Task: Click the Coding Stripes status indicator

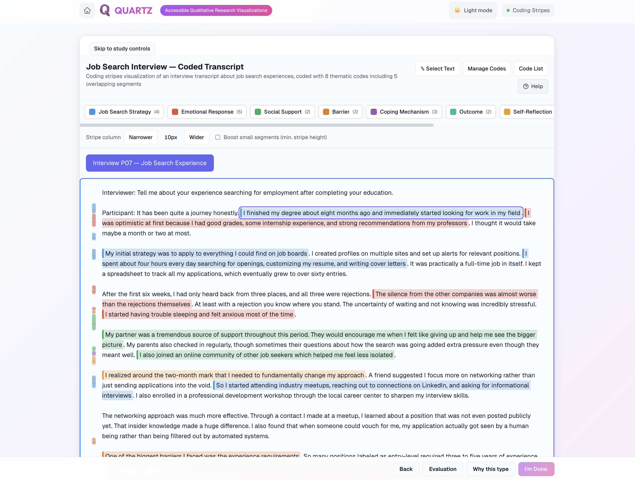Action: point(528,10)
